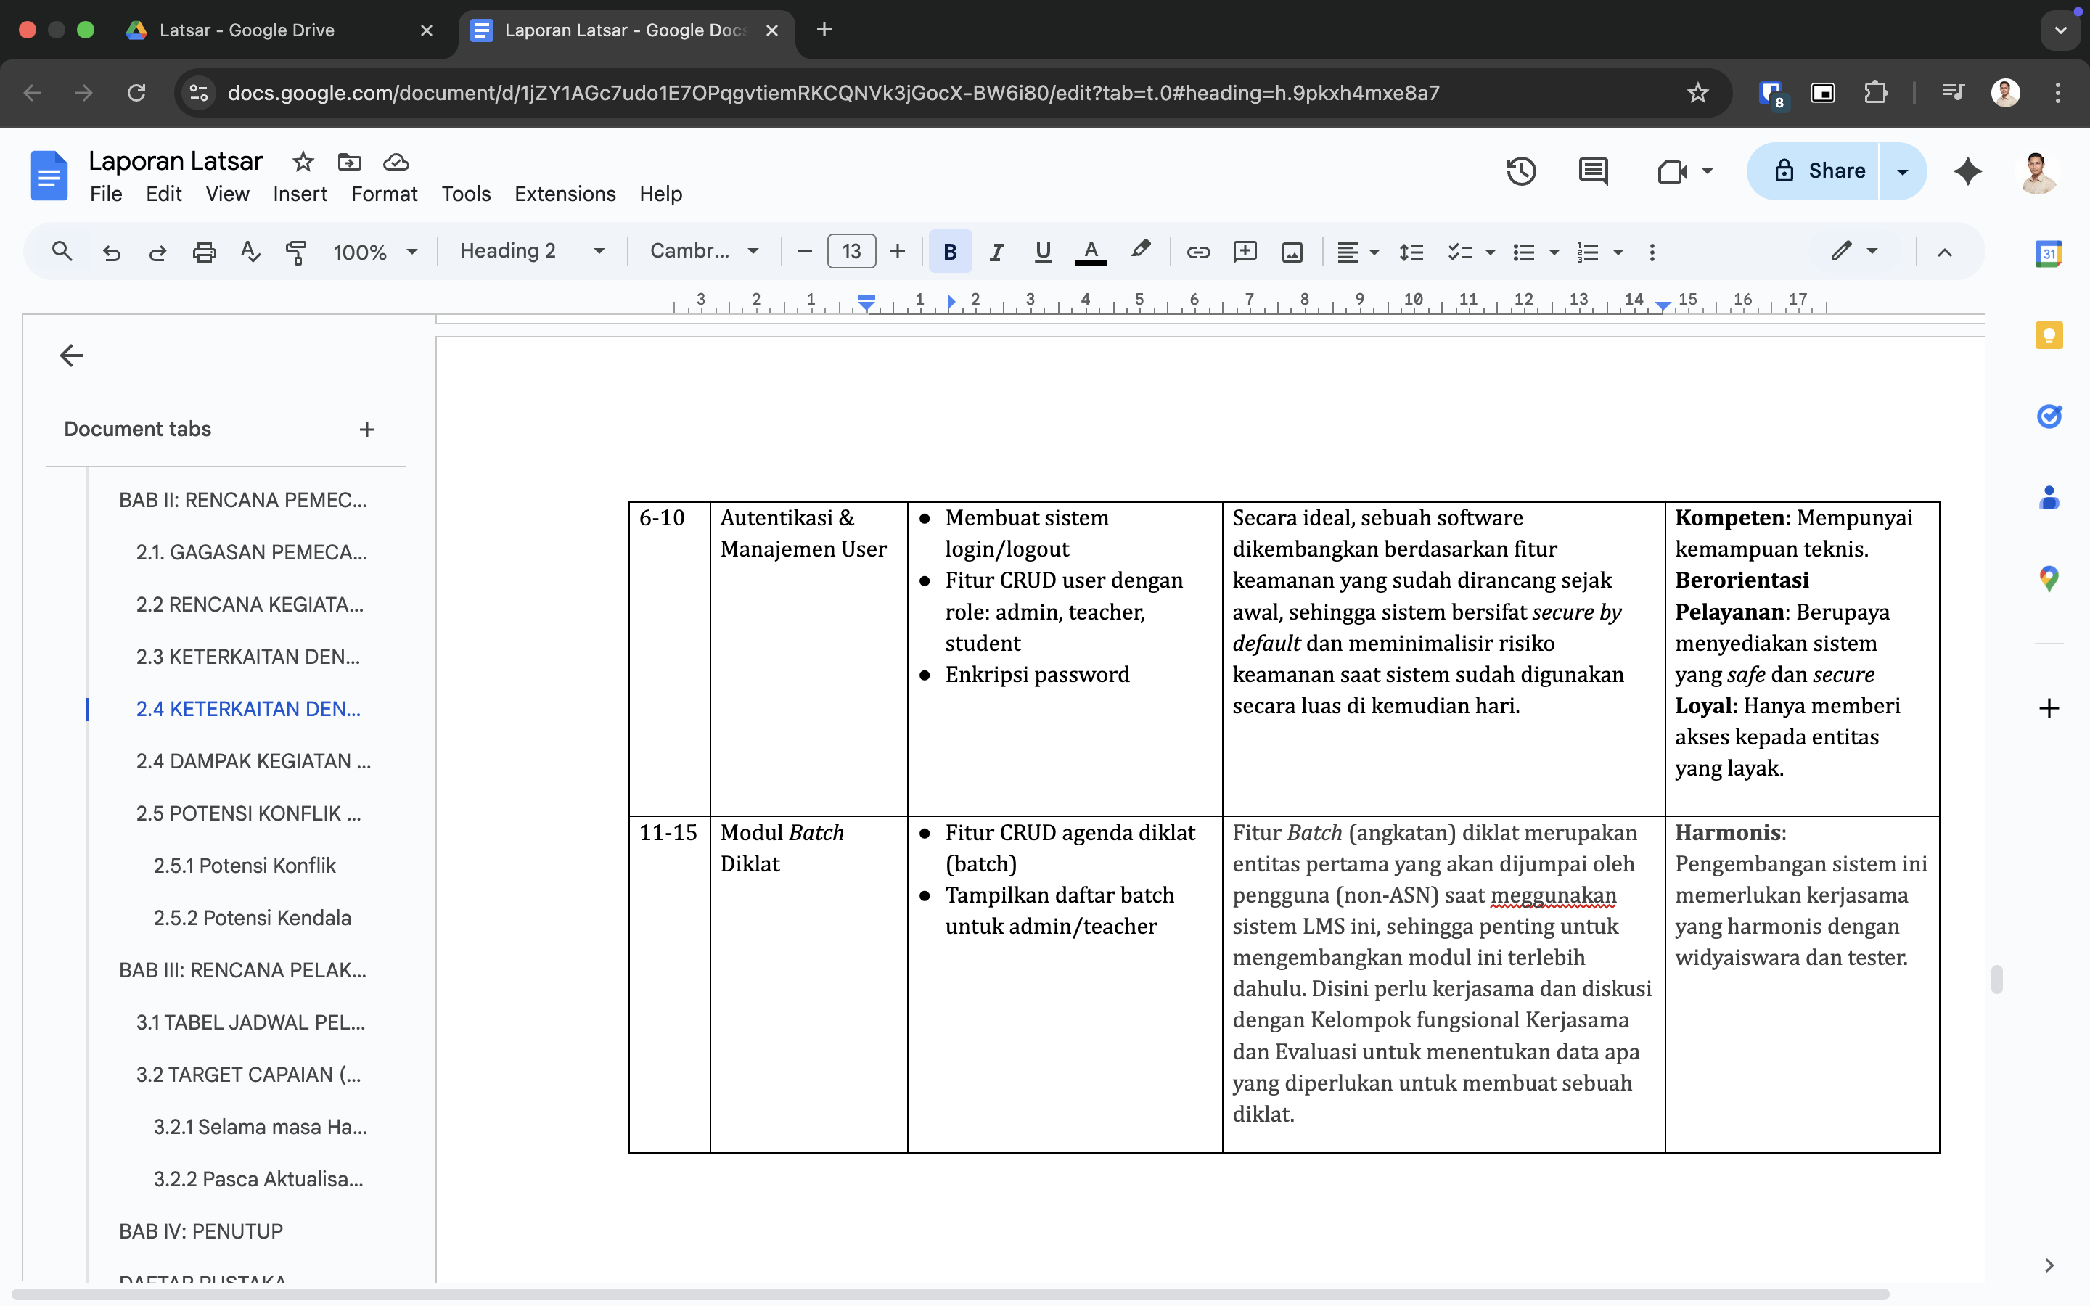Click the paint format roller icon
Image resolution: width=2090 pixels, height=1306 pixels.
tap(295, 252)
